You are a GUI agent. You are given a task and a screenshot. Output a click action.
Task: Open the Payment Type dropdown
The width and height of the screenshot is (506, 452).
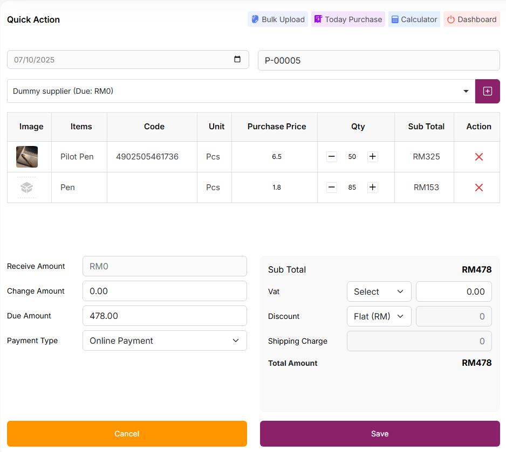point(165,340)
